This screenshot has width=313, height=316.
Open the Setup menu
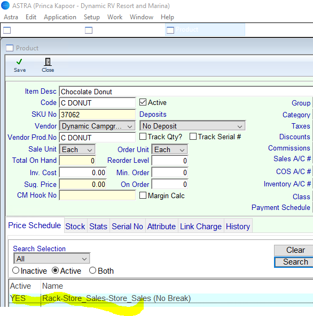(92, 17)
